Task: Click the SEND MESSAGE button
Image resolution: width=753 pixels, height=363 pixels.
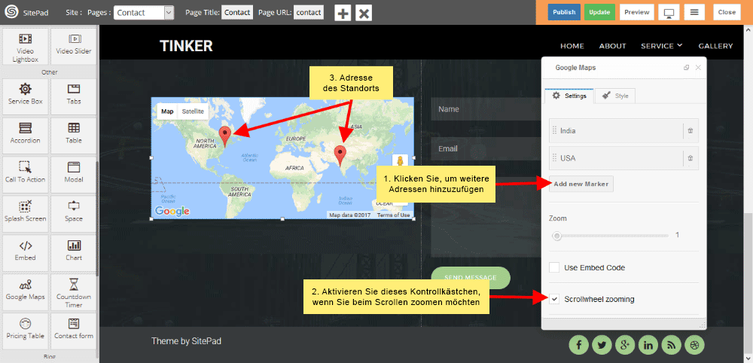Action: pos(470,278)
